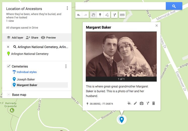Image resolution: width=188 pixels, height=131 pixels.
Task: Click the Margaret Baker popup heading
Action: pos(99,27)
